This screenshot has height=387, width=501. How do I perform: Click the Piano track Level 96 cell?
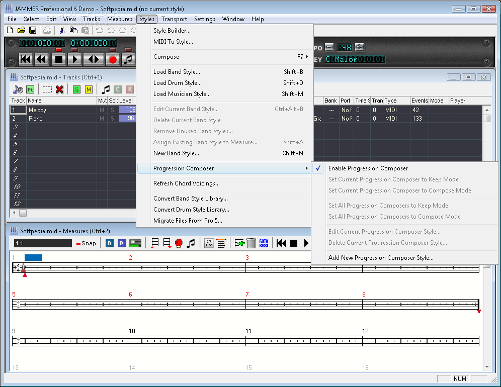pos(127,119)
